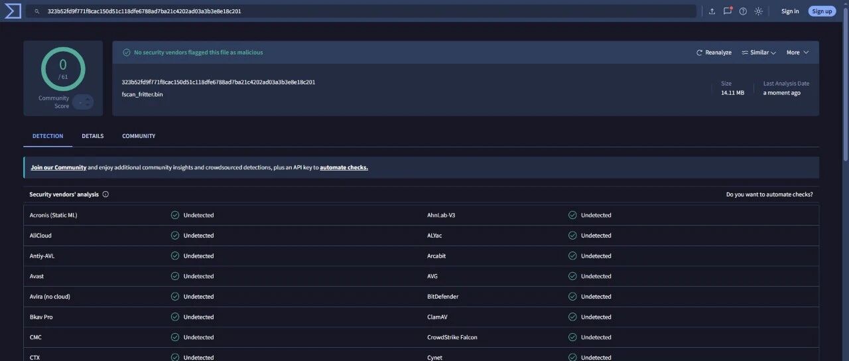Click the 'CrowdStrike Falcon' vendor name
849x361 pixels.
(x=452, y=337)
